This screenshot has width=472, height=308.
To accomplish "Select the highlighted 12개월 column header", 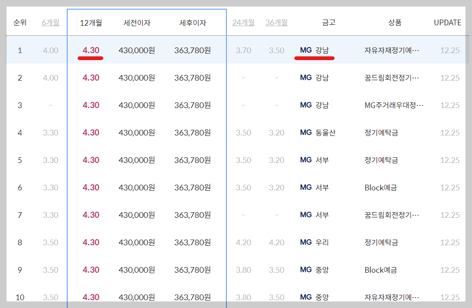I will point(89,22).
